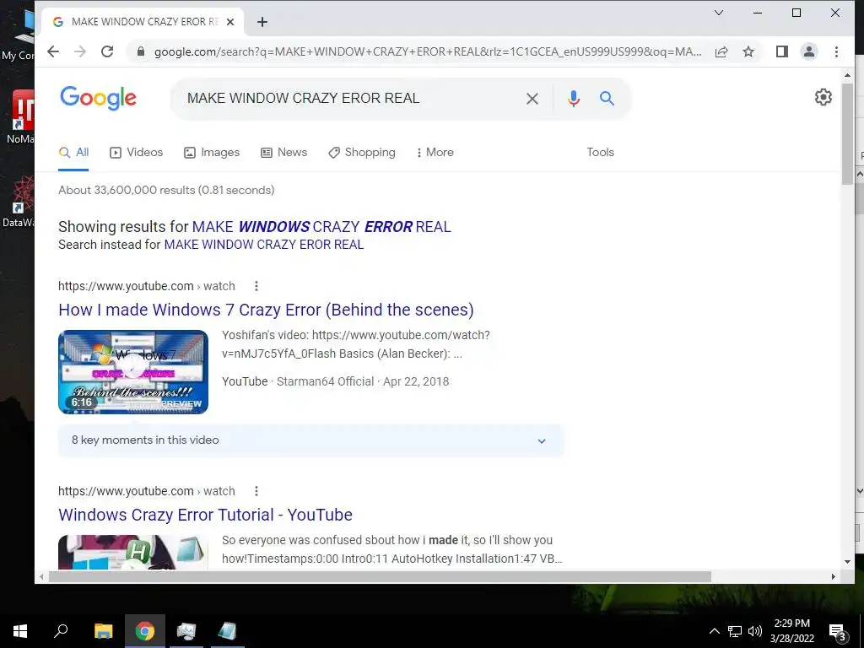Open Chrome side panel icon
The height and width of the screenshot is (648, 864).
[781, 51]
